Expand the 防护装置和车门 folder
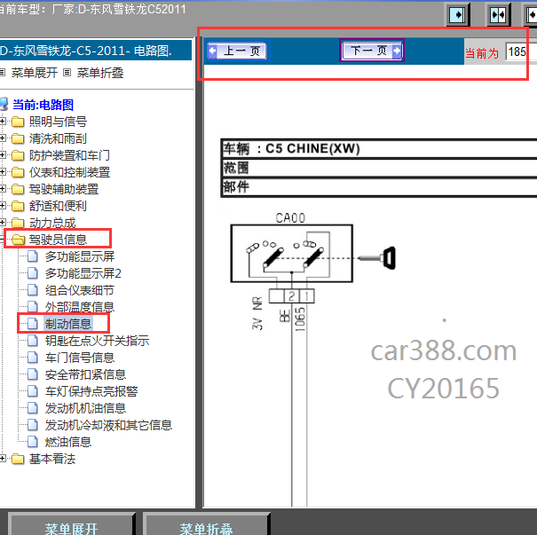 [x=3, y=154]
